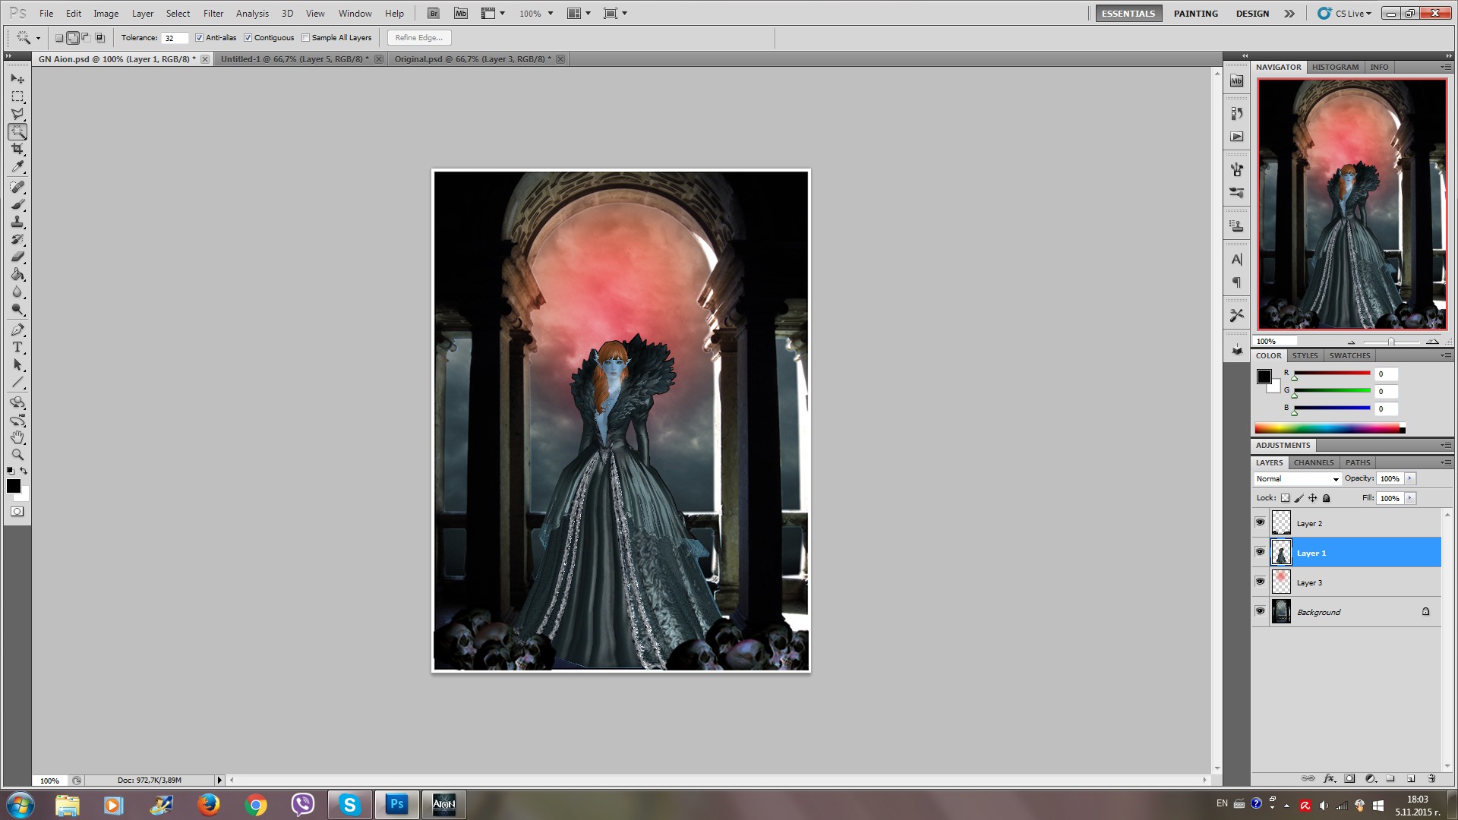This screenshot has height=820, width=1458.
Task: Select the Horizontal Type tool
Action: (x=17, y=347)
